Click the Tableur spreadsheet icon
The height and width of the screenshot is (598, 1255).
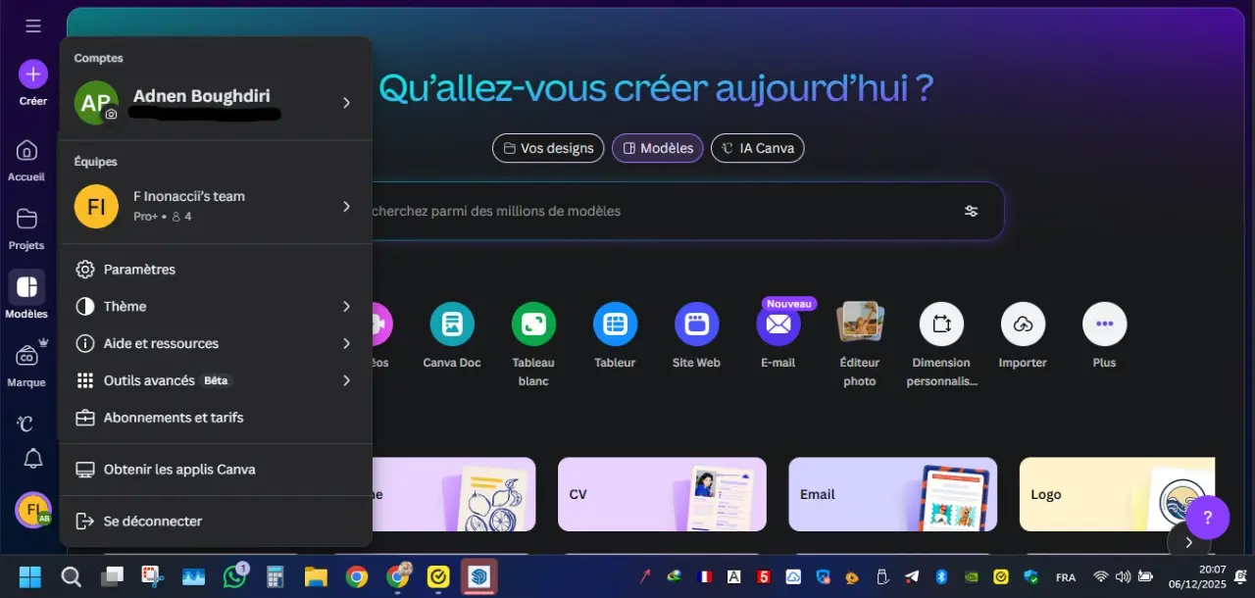615,324
